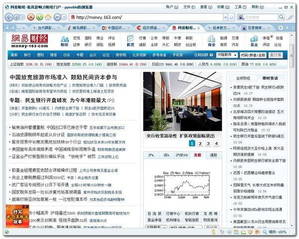The width and height of the screenshot is (299, 239).
Task: Click the orange eye icon in status bar
Action: click(x=257, y=232)
